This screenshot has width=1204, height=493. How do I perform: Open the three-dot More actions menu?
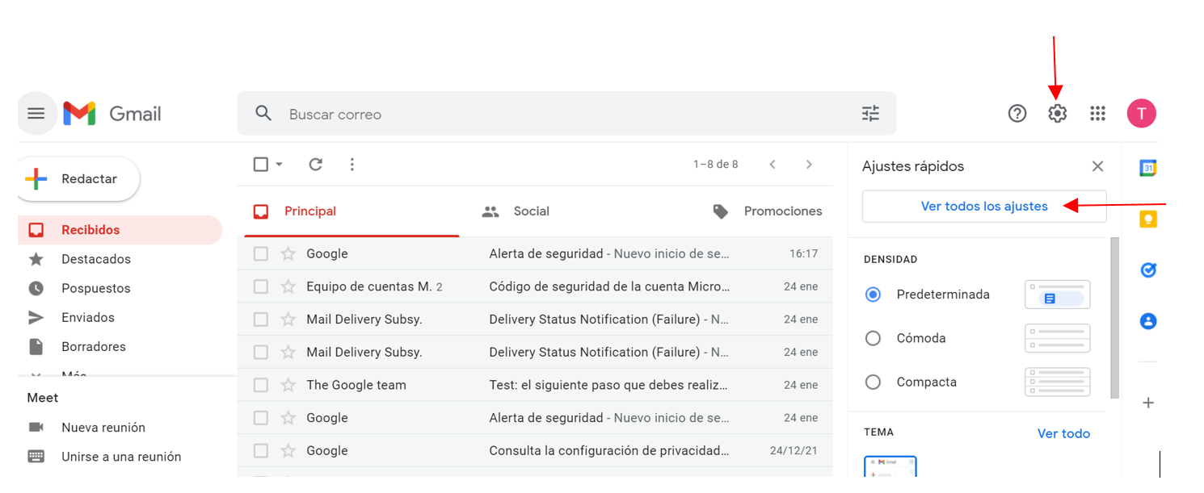(x=352, y=165)
